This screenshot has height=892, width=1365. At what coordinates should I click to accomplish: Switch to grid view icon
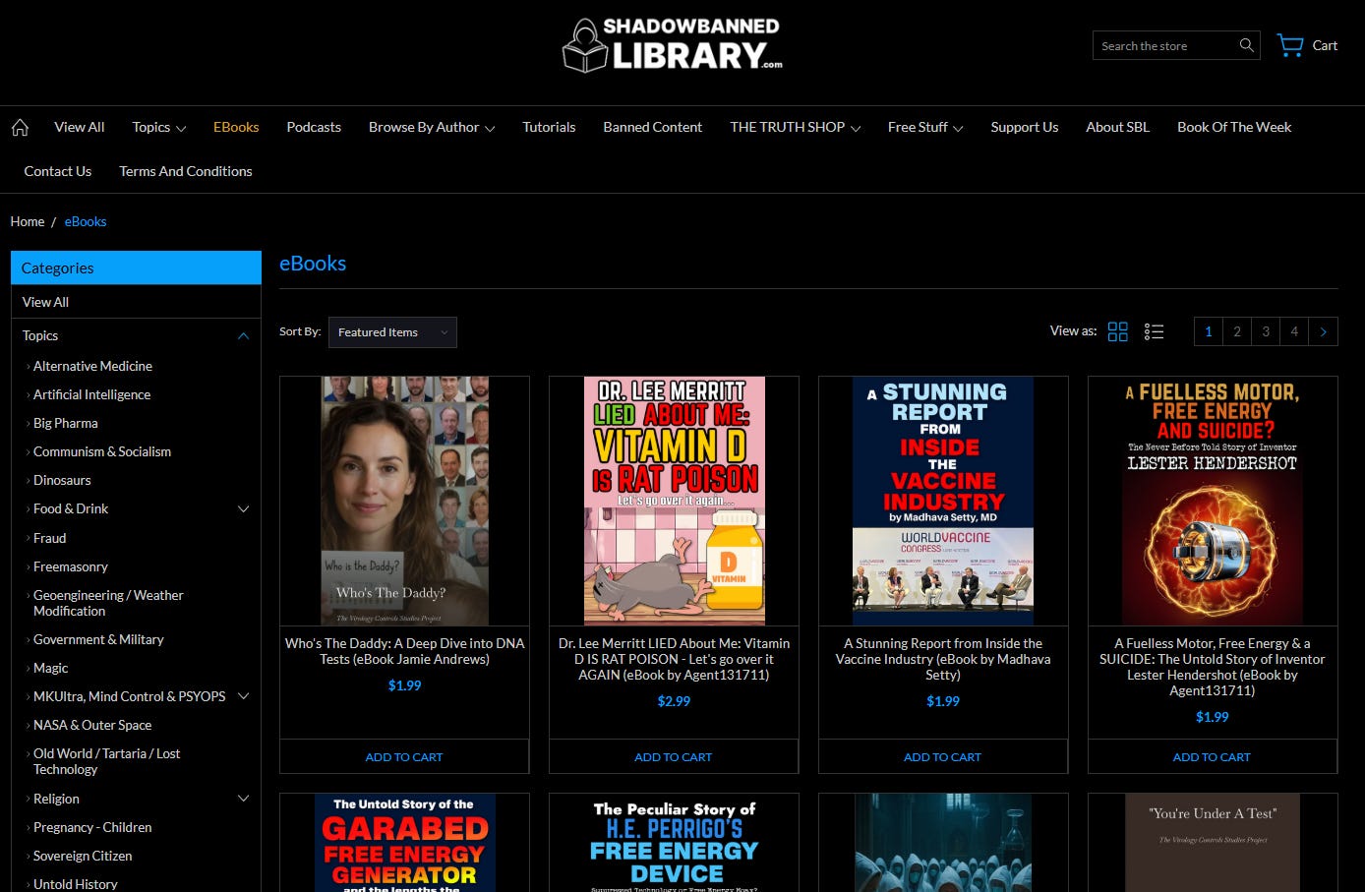point(1117,331)
